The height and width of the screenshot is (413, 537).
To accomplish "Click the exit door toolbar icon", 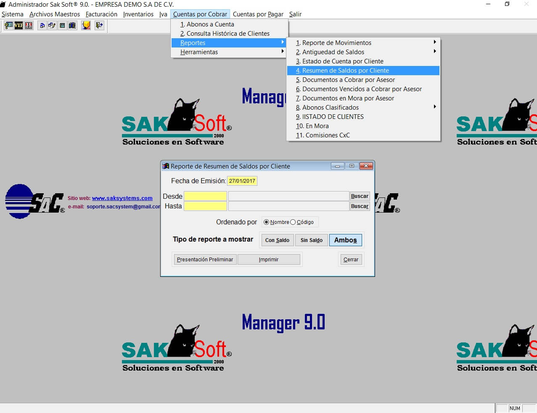I will coord(100,26).
